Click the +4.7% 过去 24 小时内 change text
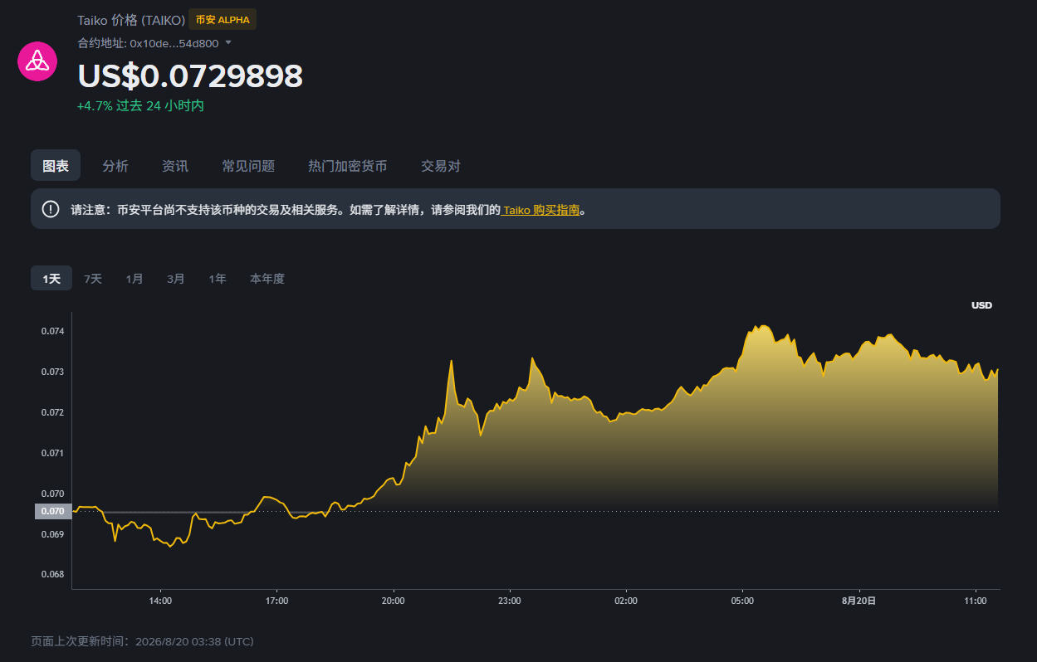The image size is (1037, 662). [x=140, y=105]
